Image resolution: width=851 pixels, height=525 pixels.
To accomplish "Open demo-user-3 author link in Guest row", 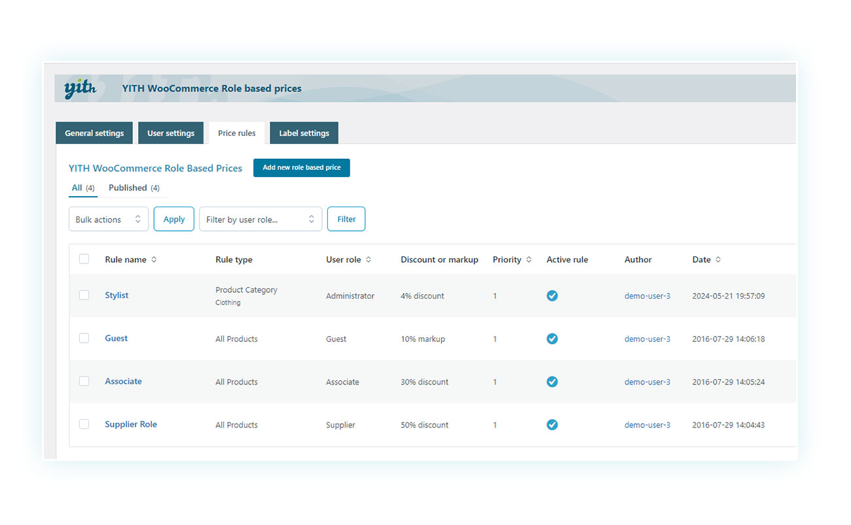I will (647, 339).
